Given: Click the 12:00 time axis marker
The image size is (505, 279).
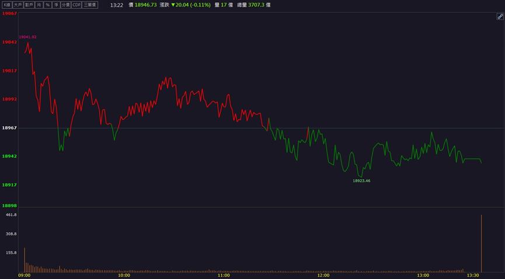Looking at the screenshot, I should (323, 275).
